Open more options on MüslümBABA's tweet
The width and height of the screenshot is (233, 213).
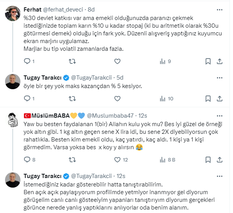[220, 115]
